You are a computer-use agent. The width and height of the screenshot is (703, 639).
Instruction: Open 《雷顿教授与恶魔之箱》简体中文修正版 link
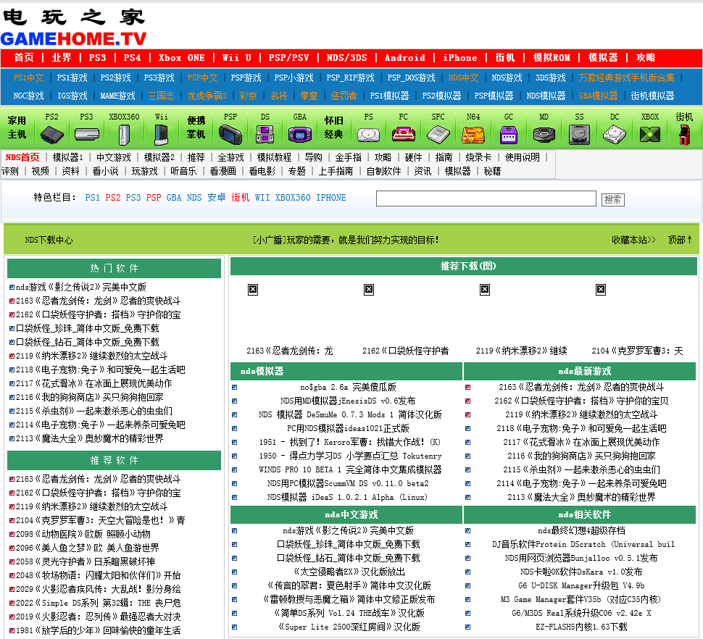tap(348, 599)
